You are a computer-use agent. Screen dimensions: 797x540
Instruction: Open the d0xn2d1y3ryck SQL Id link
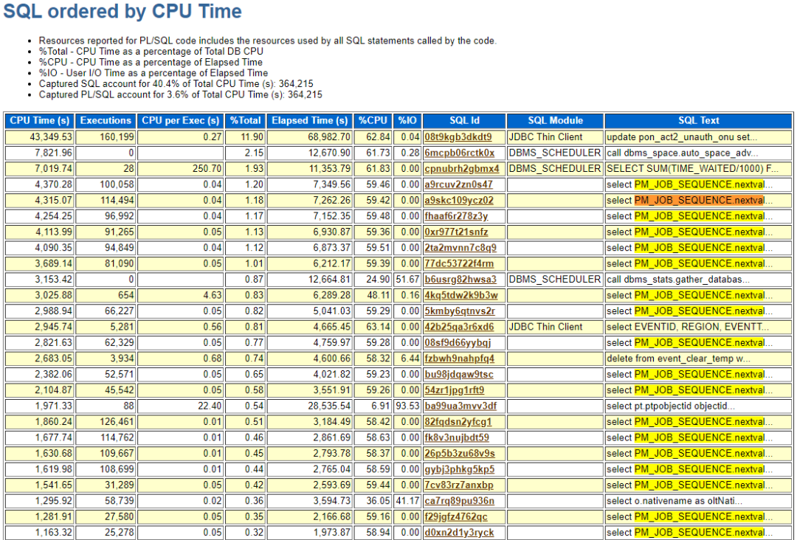point(459,533)
